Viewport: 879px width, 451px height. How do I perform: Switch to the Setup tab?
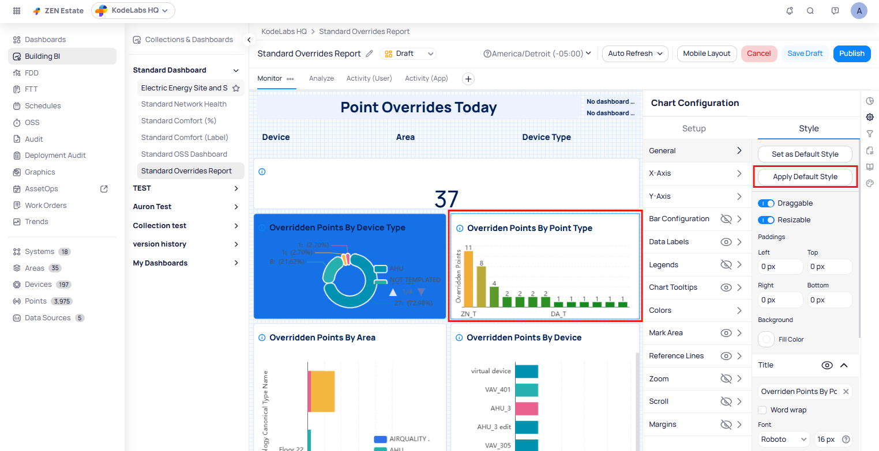pos(694,128)
